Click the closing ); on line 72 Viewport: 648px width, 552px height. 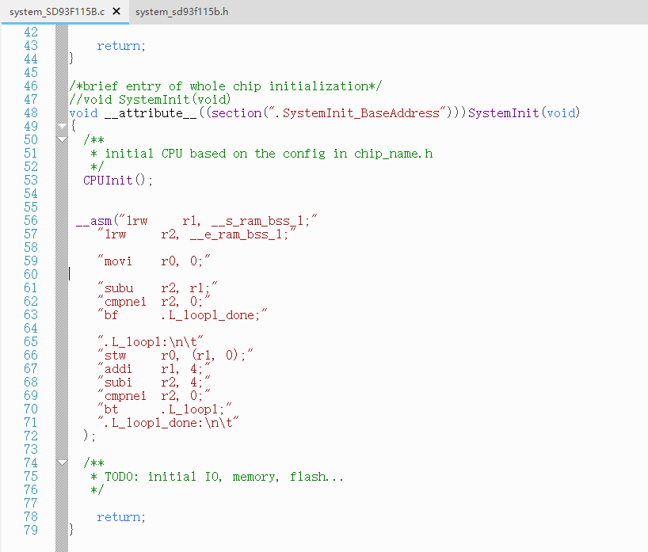[x=90, y=436]
